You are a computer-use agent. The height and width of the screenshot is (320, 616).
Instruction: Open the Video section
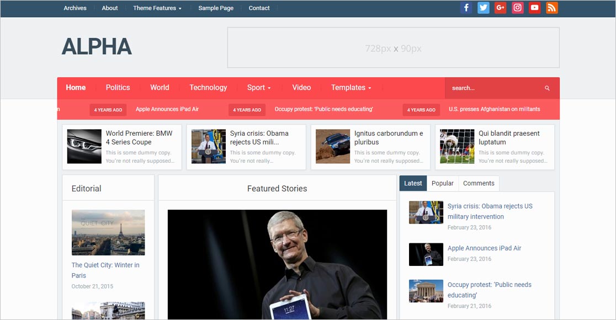click(301, 88)
